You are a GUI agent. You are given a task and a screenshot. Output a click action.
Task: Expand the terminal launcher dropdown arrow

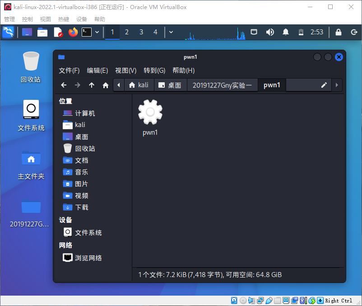pyautogui.click(x=97, y=32)
